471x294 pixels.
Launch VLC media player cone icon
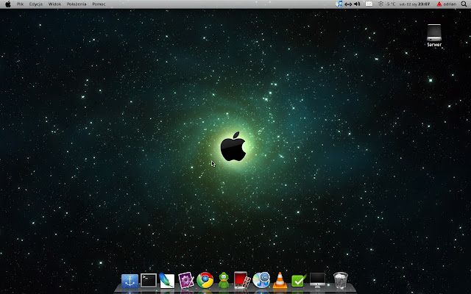pyautogui.click(x=280, y=280)
